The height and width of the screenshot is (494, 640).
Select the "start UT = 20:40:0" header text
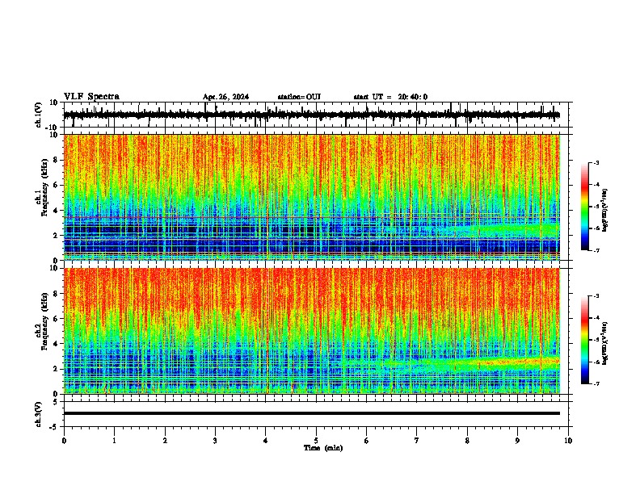pos(390,97)
